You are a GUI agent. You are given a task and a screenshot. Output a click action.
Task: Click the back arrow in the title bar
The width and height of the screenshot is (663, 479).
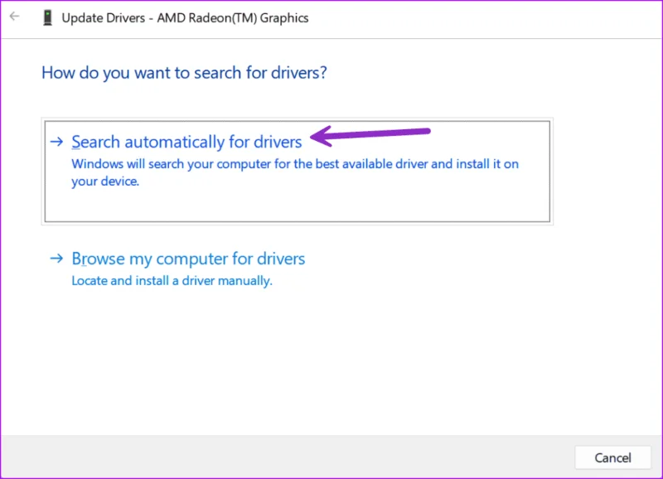point(14,17)
